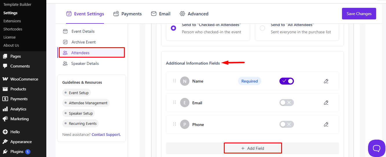This screenshot has width=386, height=157.
Task: Click the pencil edit icon for Phone field
Action: coord(326,124)
